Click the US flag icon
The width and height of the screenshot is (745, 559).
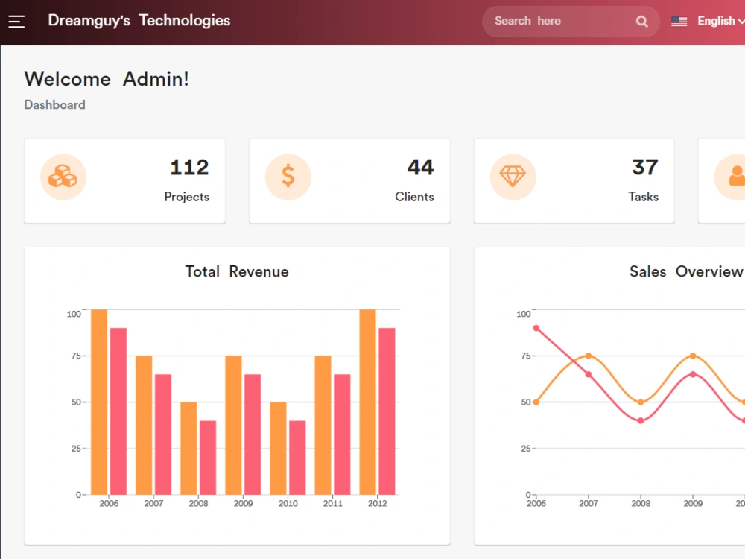click(x=679, y=22)
